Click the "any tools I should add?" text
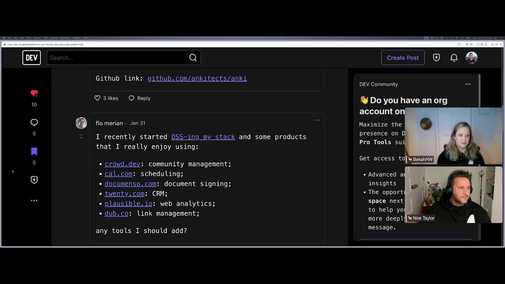This screenshot has height=284, width=505. pos(141,231)
